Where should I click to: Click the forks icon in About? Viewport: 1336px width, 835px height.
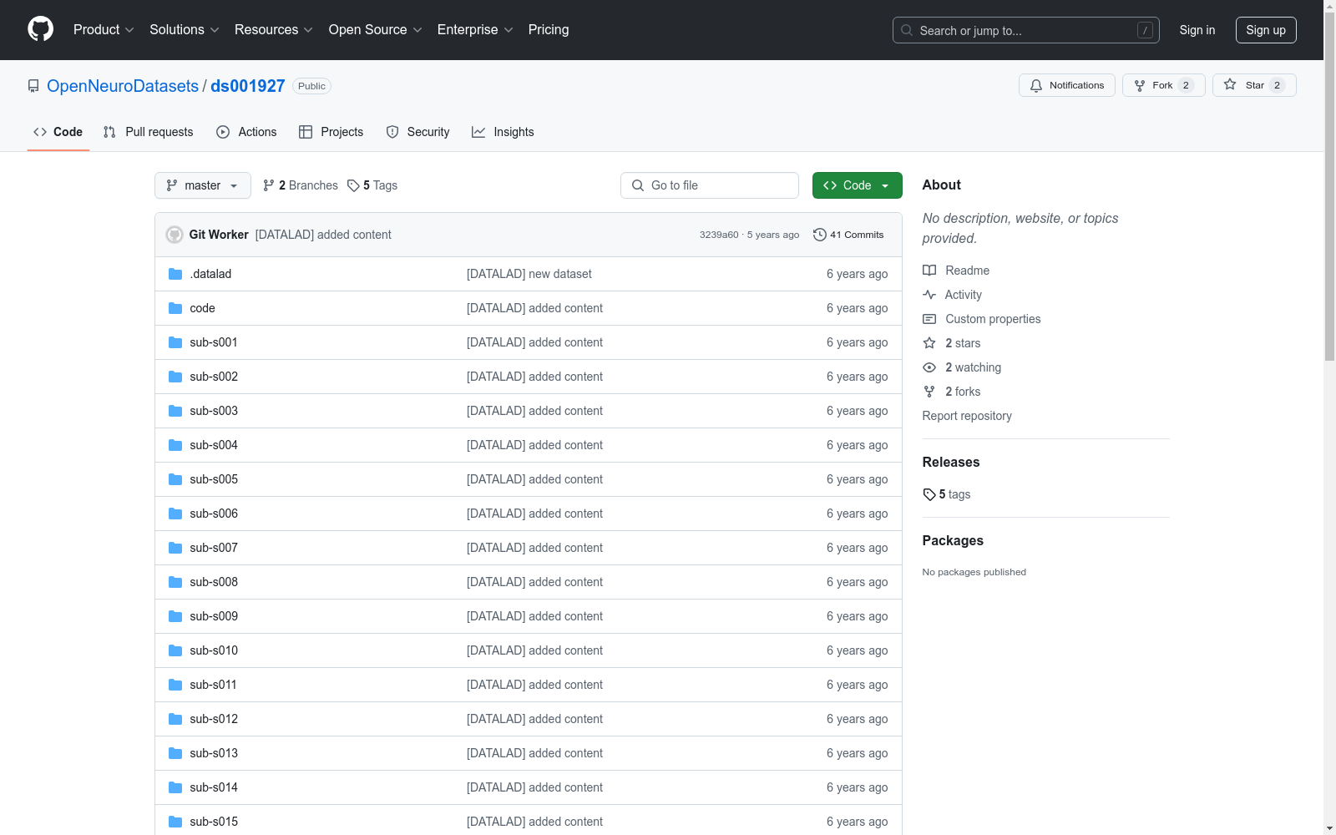coord(929,392)
